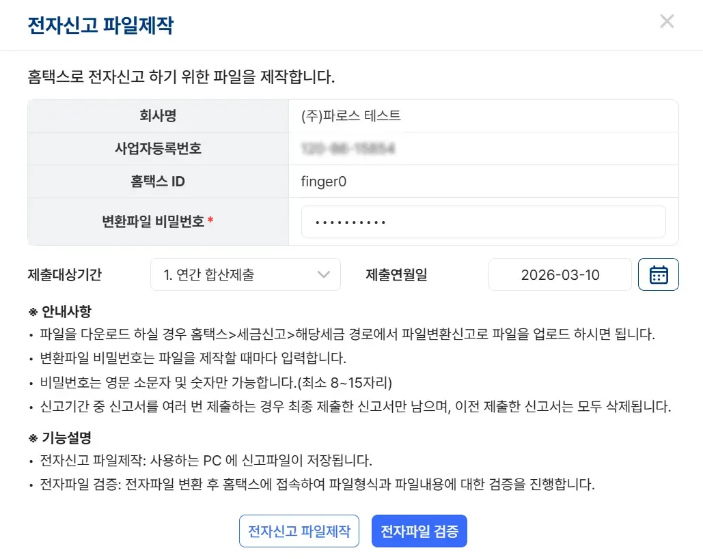
Task: Open the calendar date picker icon
Action: 658,274
